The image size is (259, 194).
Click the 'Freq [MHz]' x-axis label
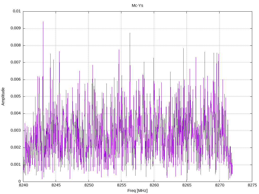point(137,191)
